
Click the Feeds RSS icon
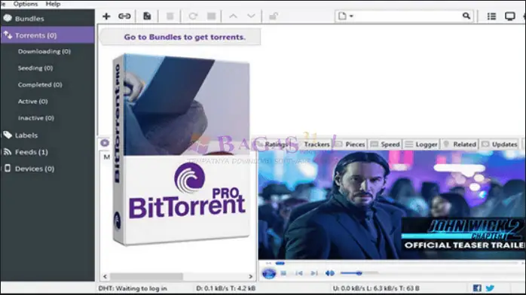point(8,152)
